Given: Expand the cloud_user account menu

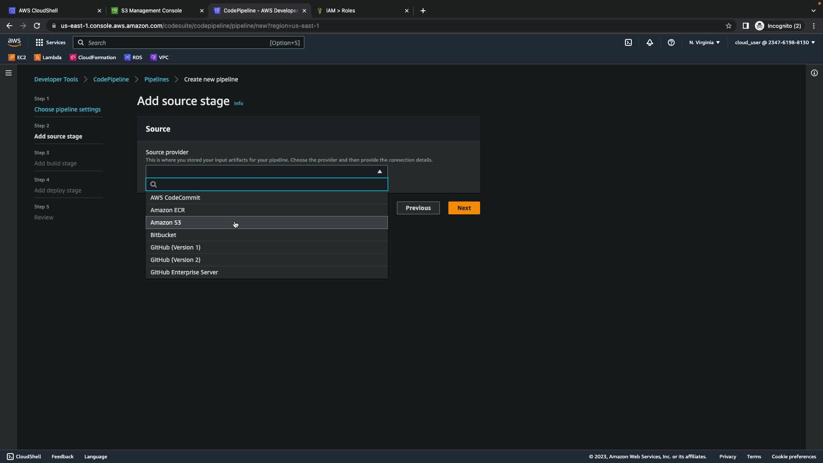Looking at the screenshot, I should click(x=775, y=42).
